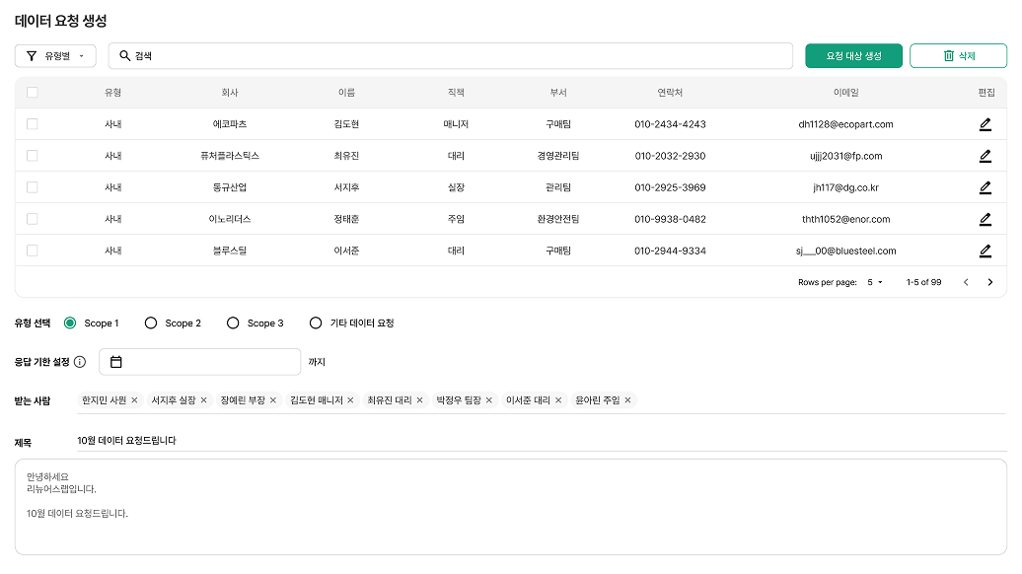Go to next page using right arrow
Screen dimensions: 1022x574
coord(989,282)
